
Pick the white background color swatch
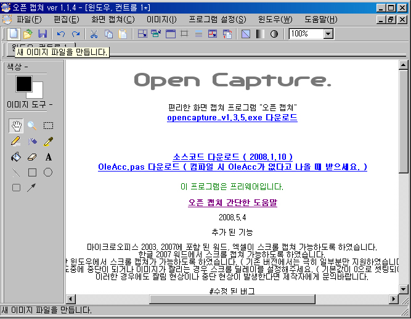coord(38,92)
